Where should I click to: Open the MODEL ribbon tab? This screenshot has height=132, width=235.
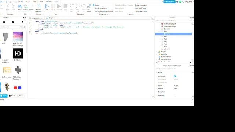[x=28, y=1]
